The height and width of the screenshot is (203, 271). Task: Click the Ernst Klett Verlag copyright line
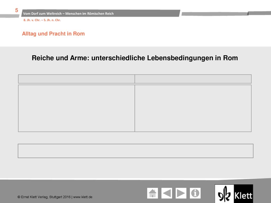click(x=55, y=197)
